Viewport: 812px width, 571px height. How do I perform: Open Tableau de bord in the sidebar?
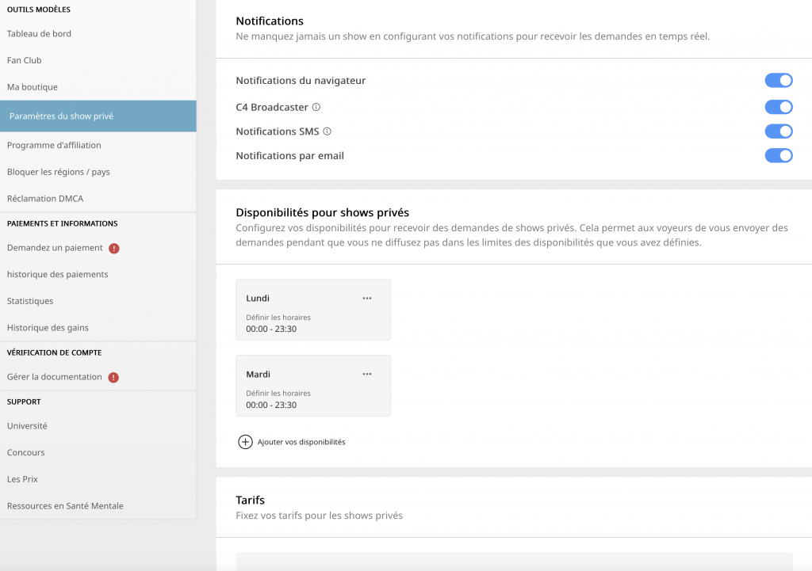[x=39, y=33]
